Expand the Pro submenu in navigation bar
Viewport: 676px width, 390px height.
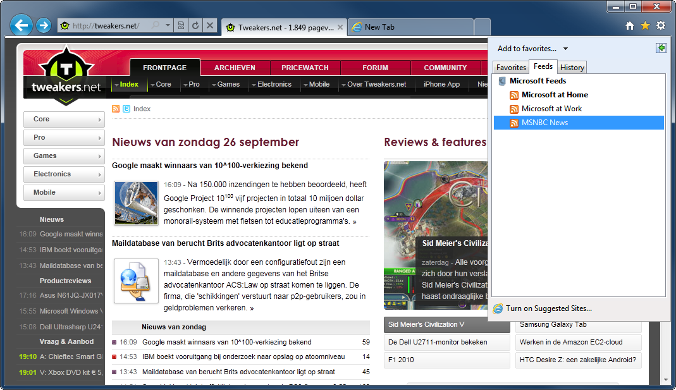pyautogui.click(x=191, y=85)
